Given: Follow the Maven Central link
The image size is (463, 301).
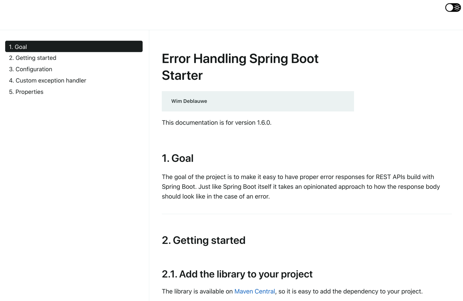Looking at the screenshot, I should click(x=255, y=292).
